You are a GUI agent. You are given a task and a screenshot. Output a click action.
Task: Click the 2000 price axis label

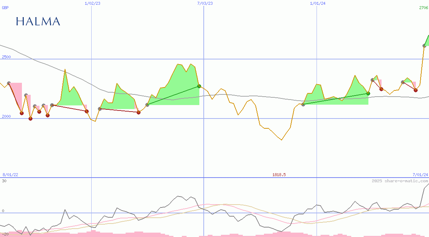(6, 116)
